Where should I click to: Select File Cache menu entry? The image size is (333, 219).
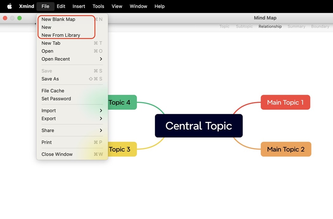pyautogui.click(x=72, y=91)
